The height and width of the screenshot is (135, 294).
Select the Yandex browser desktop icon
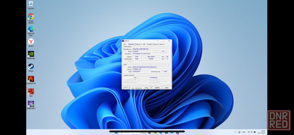pyautogui.click(x=31, y=42)
